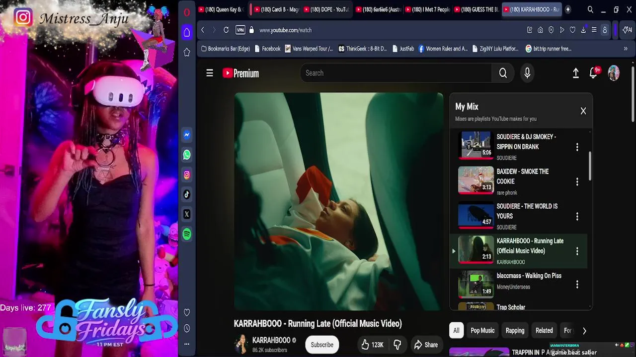Share the Running Late video

(x=426, y=345)
